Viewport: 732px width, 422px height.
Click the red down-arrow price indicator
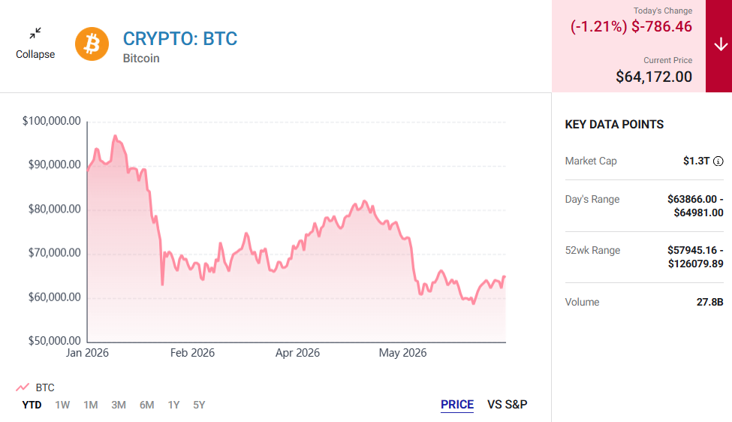[719, 46]
